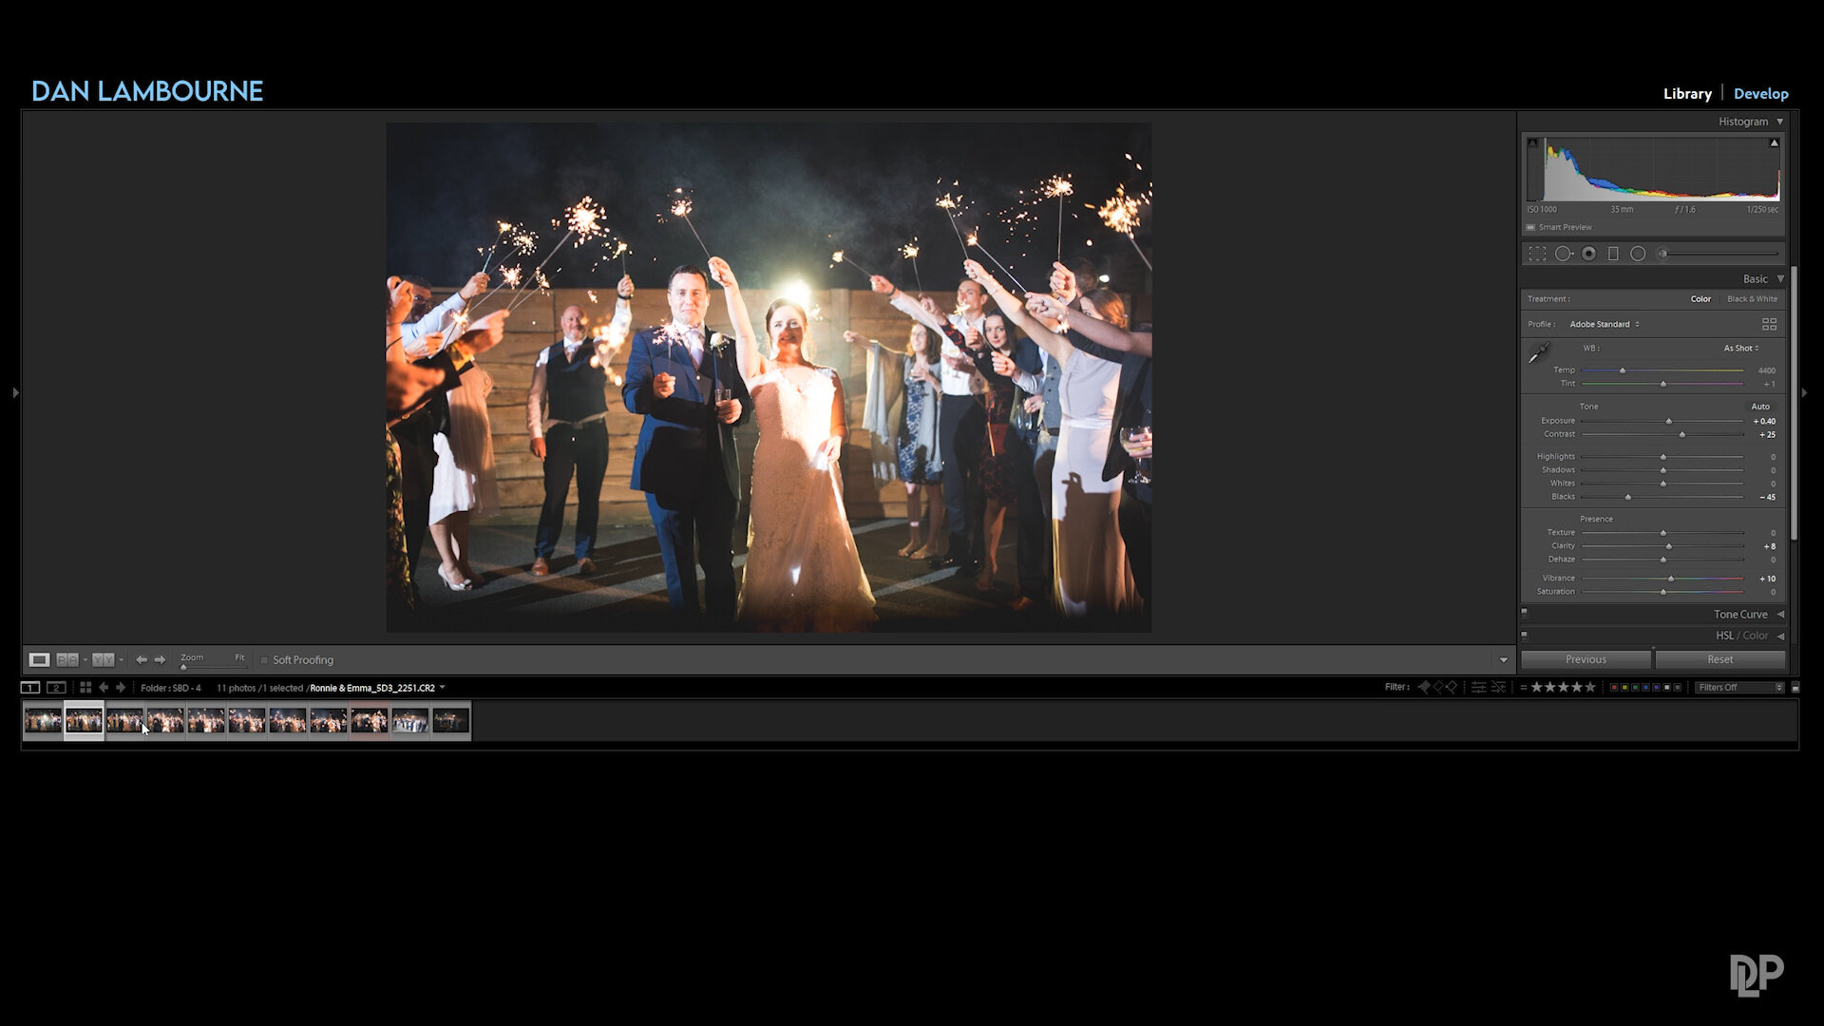Pick the White Balance eyedropper tool
The width and height of the screenshot is (1824, 1026).
coord(1538,353)
